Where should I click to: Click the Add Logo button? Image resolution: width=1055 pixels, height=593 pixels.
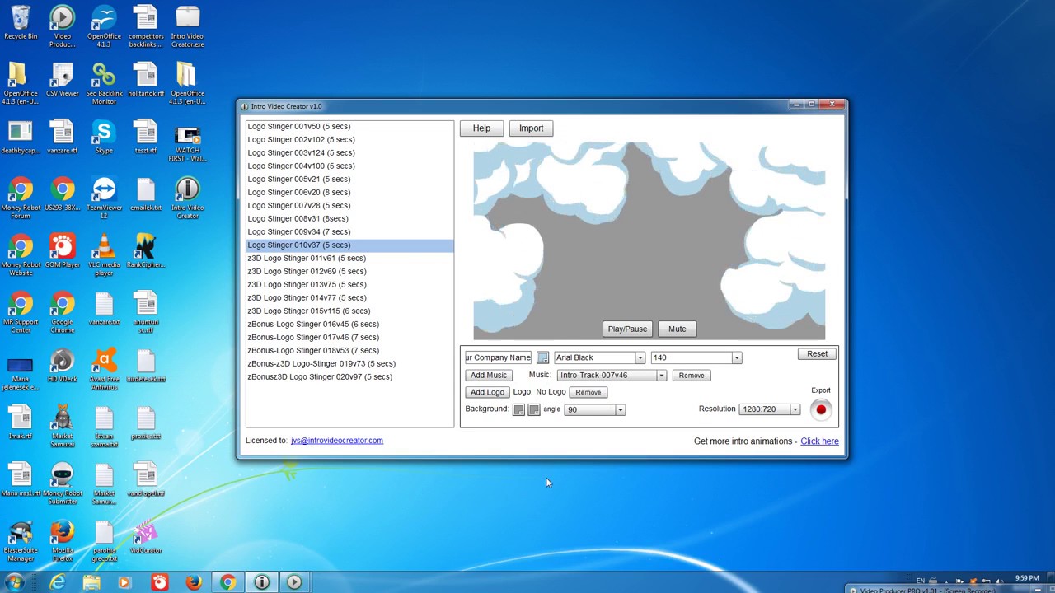(487, 392)
